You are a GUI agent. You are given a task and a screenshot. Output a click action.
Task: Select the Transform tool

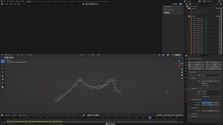[x=3, y=79]
